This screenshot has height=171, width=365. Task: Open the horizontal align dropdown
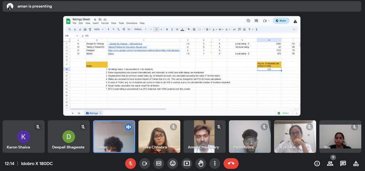coord(208,30)
